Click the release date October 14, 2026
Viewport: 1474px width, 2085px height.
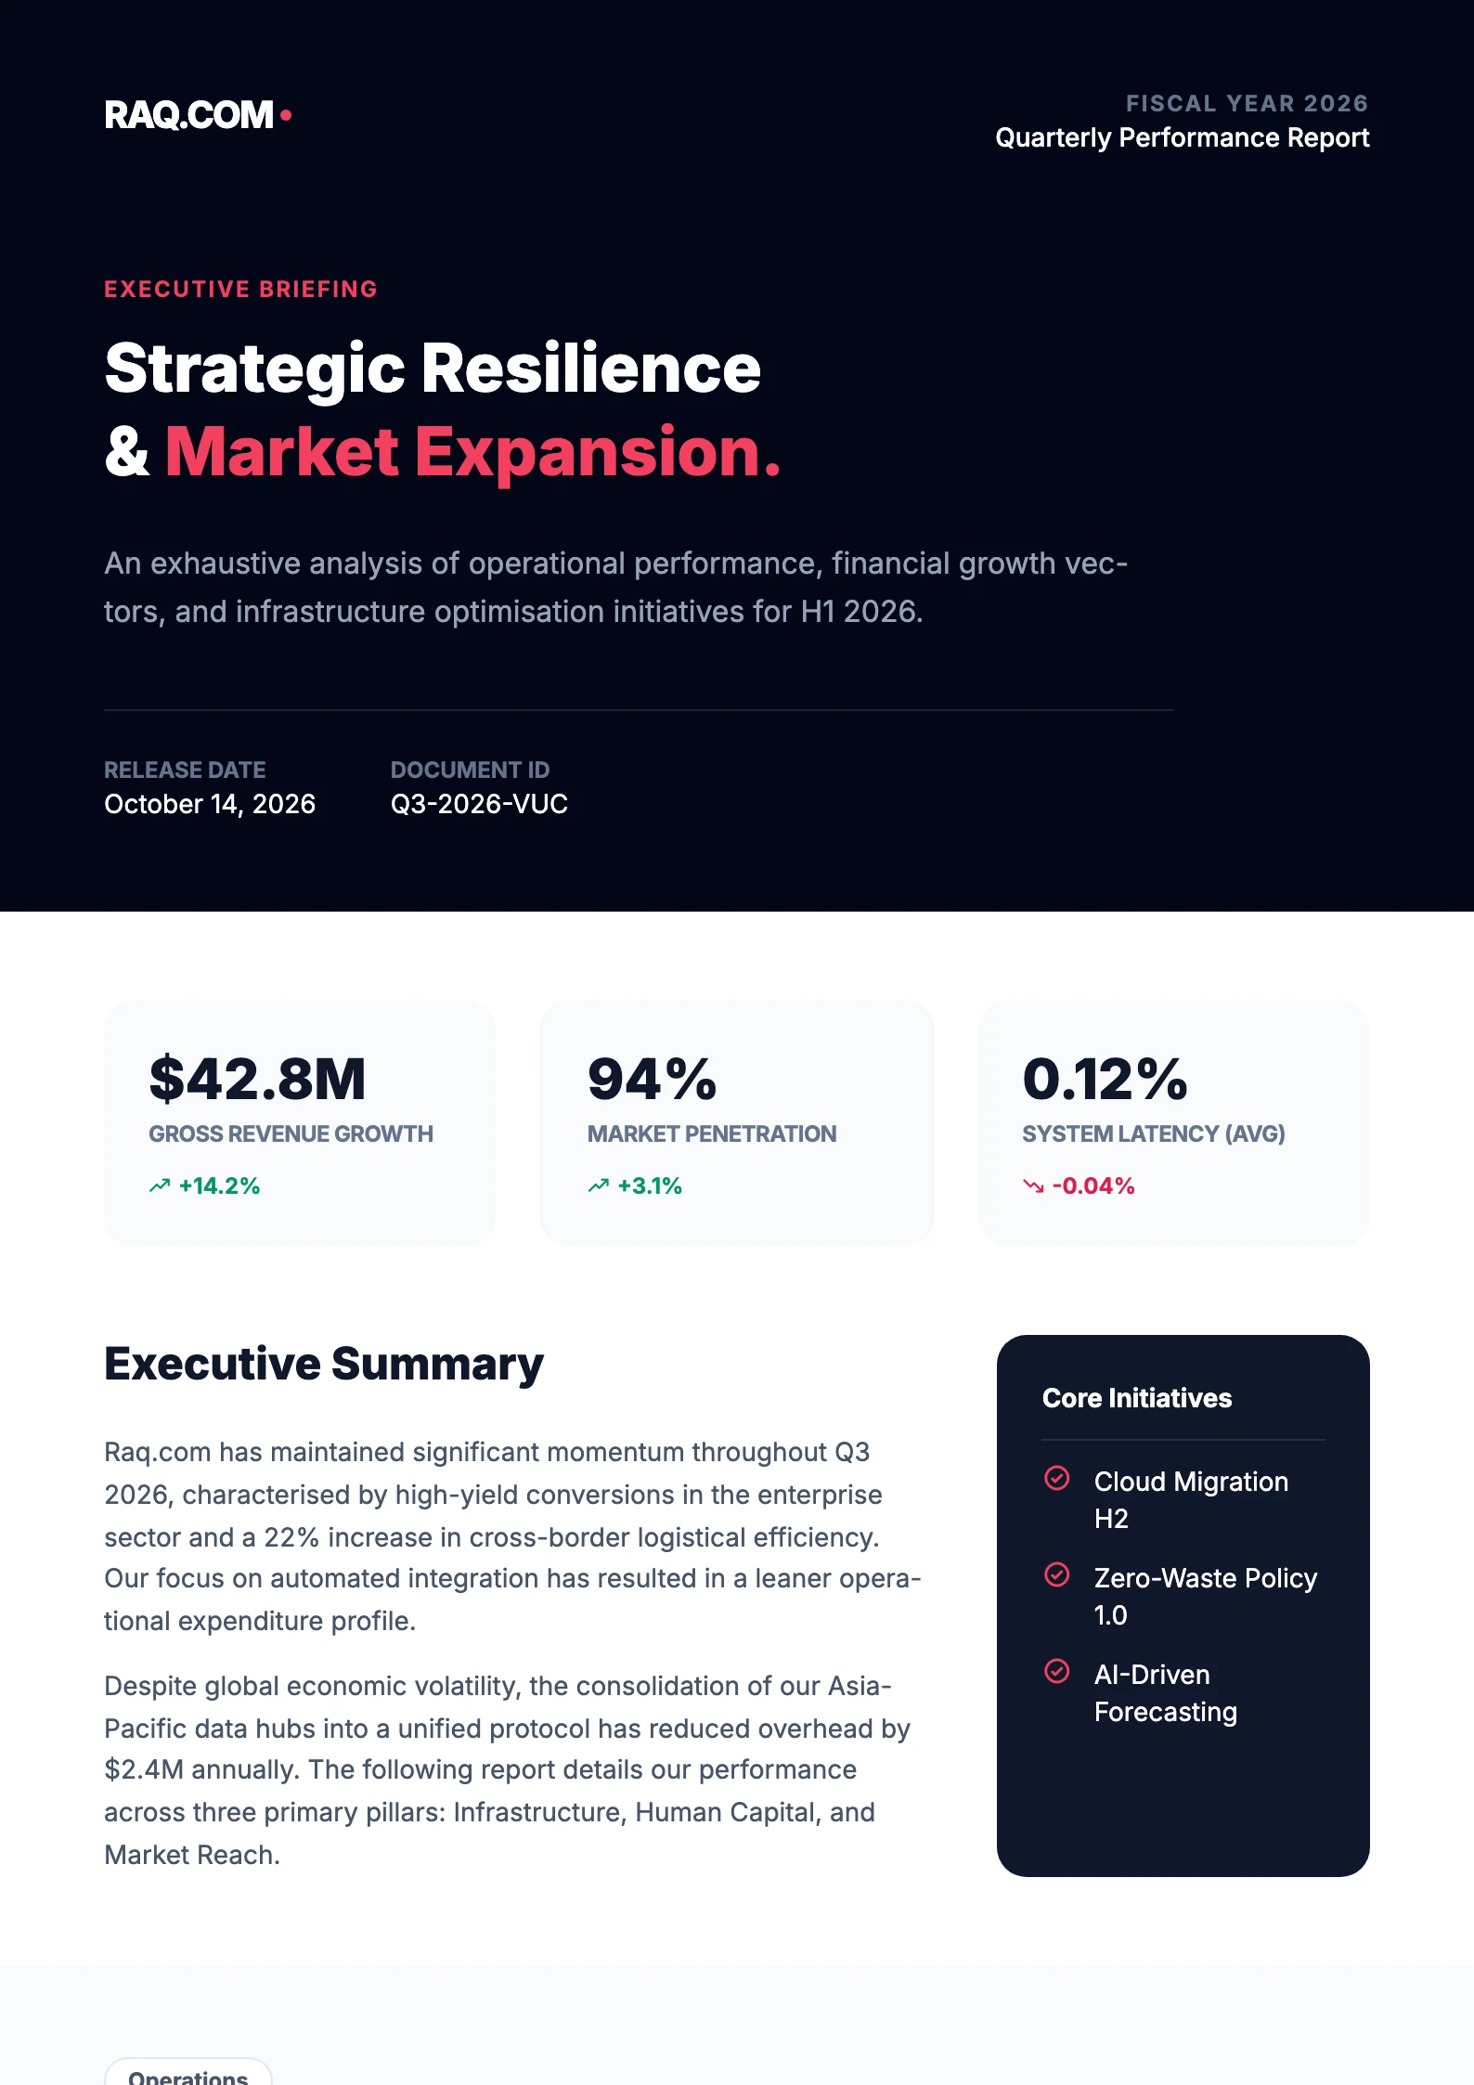click(x=210, y=804)
